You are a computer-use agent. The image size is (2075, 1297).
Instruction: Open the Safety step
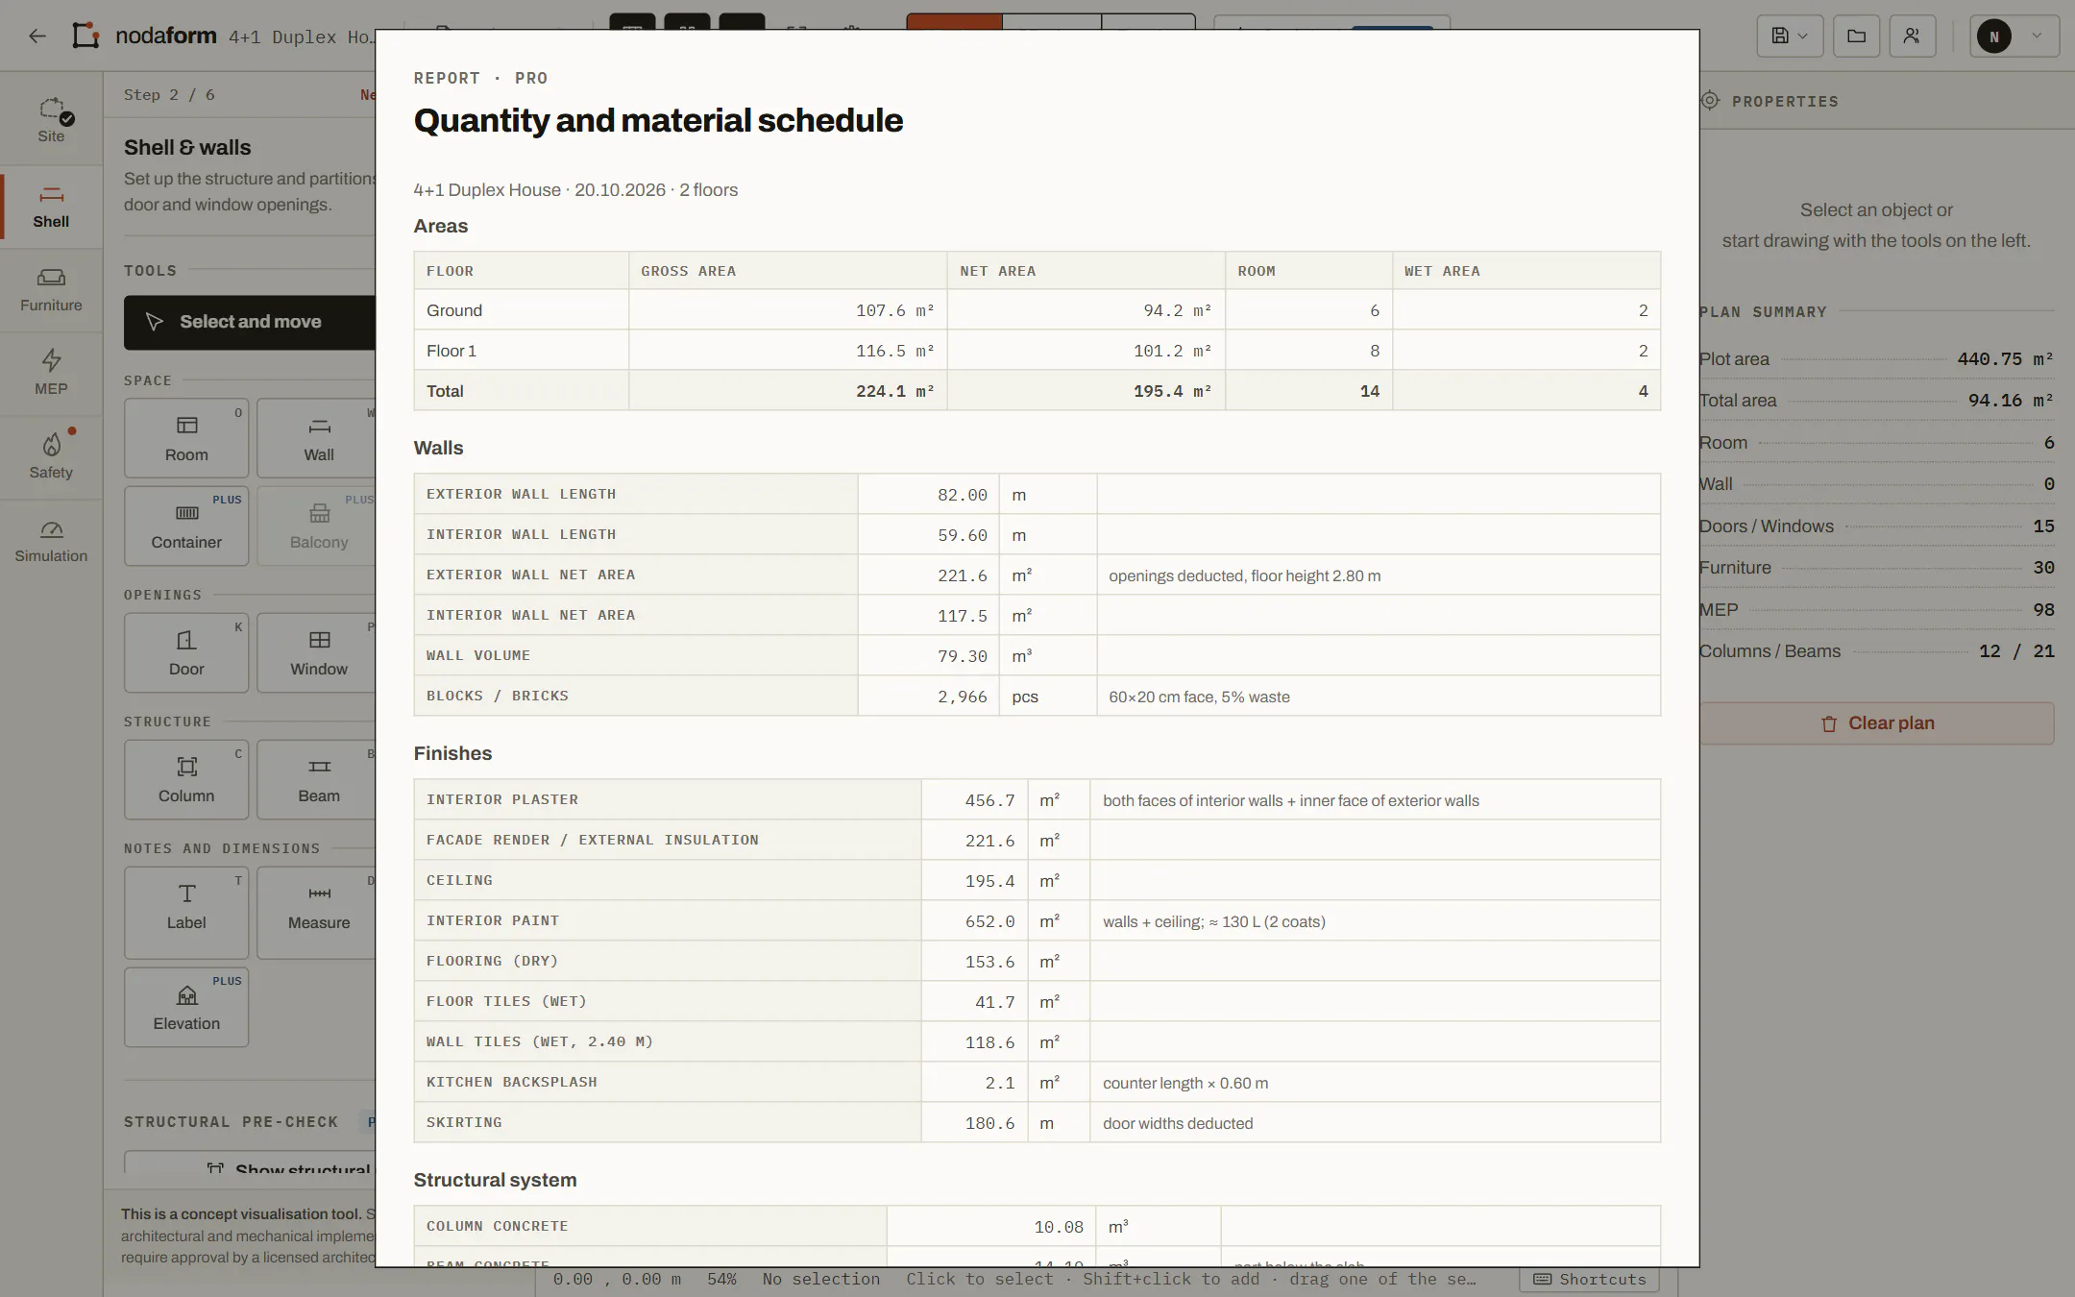point(51,457)
